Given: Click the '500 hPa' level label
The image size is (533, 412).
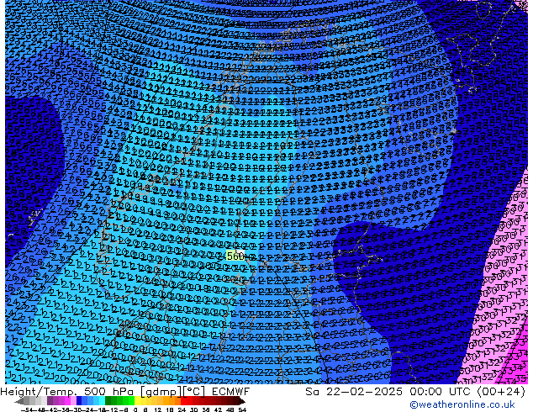Looking at the screenshot, I should pos(110,392).
